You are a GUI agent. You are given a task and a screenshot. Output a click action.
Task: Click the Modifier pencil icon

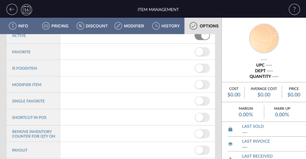[118, 26]
